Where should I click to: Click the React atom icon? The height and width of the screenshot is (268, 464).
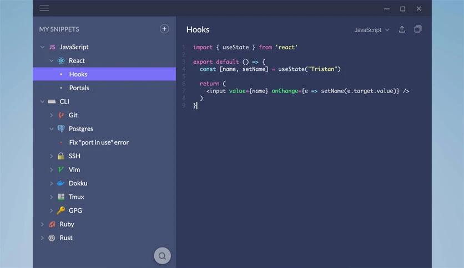[x=61, y=60]
